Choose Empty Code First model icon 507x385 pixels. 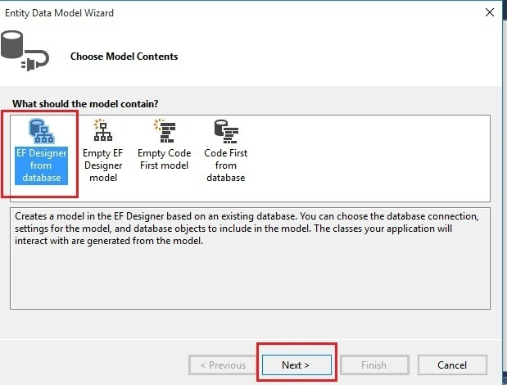click(165, 130)
